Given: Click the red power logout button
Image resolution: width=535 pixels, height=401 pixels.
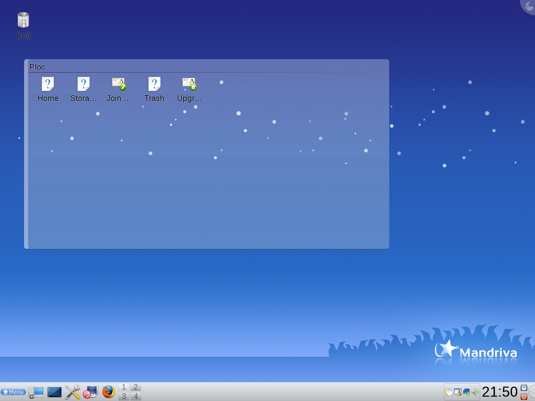Looking at the screenshot, I should tap(524, 396).
